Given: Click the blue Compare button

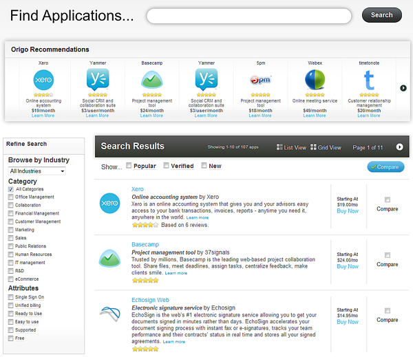Looking at the screenshot, I should 385,167.
